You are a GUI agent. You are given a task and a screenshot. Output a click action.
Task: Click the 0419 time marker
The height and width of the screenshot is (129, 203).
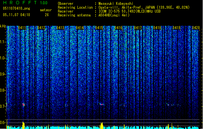point(177,28)
